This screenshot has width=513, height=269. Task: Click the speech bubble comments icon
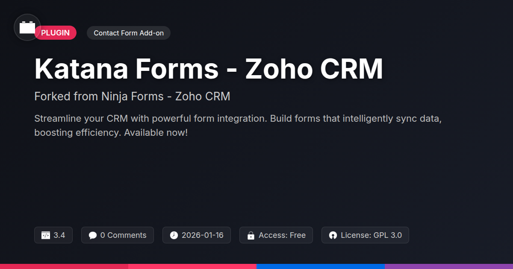pyautogui.click(x=92, y=235)
